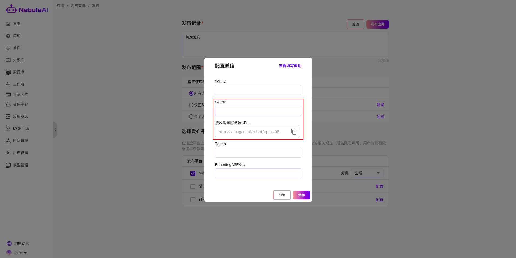Check the 钉钉 platform checkbox
Viewport: 516px width, 258px height.
pos(193,200)
